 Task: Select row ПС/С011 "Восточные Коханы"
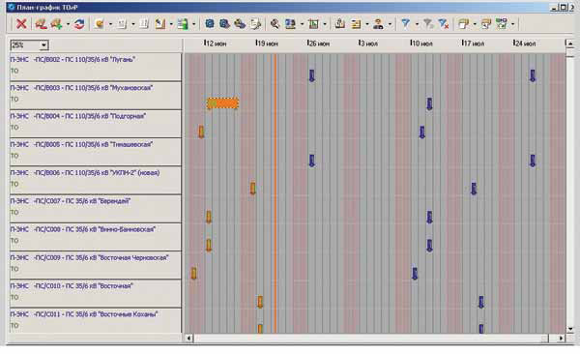tap(96, 321)
